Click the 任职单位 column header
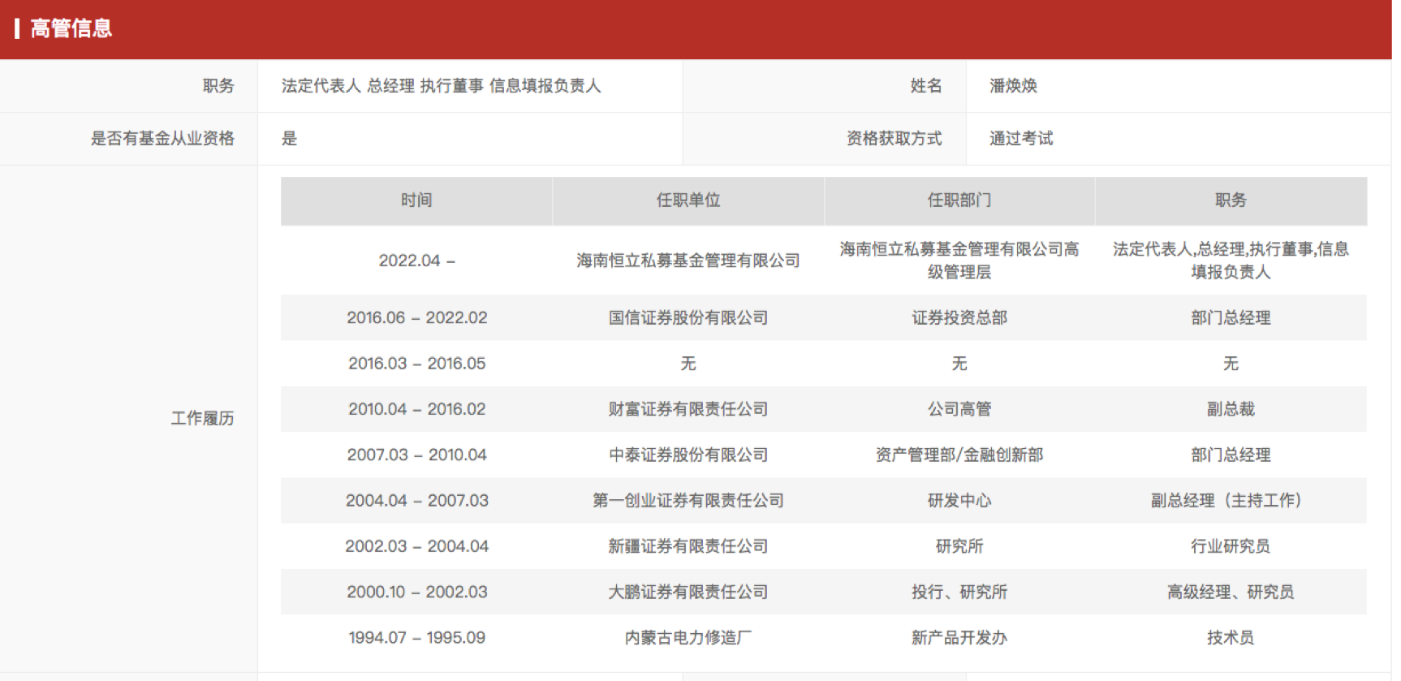This screenshot has height=681, width=1401. click(688, 200)
